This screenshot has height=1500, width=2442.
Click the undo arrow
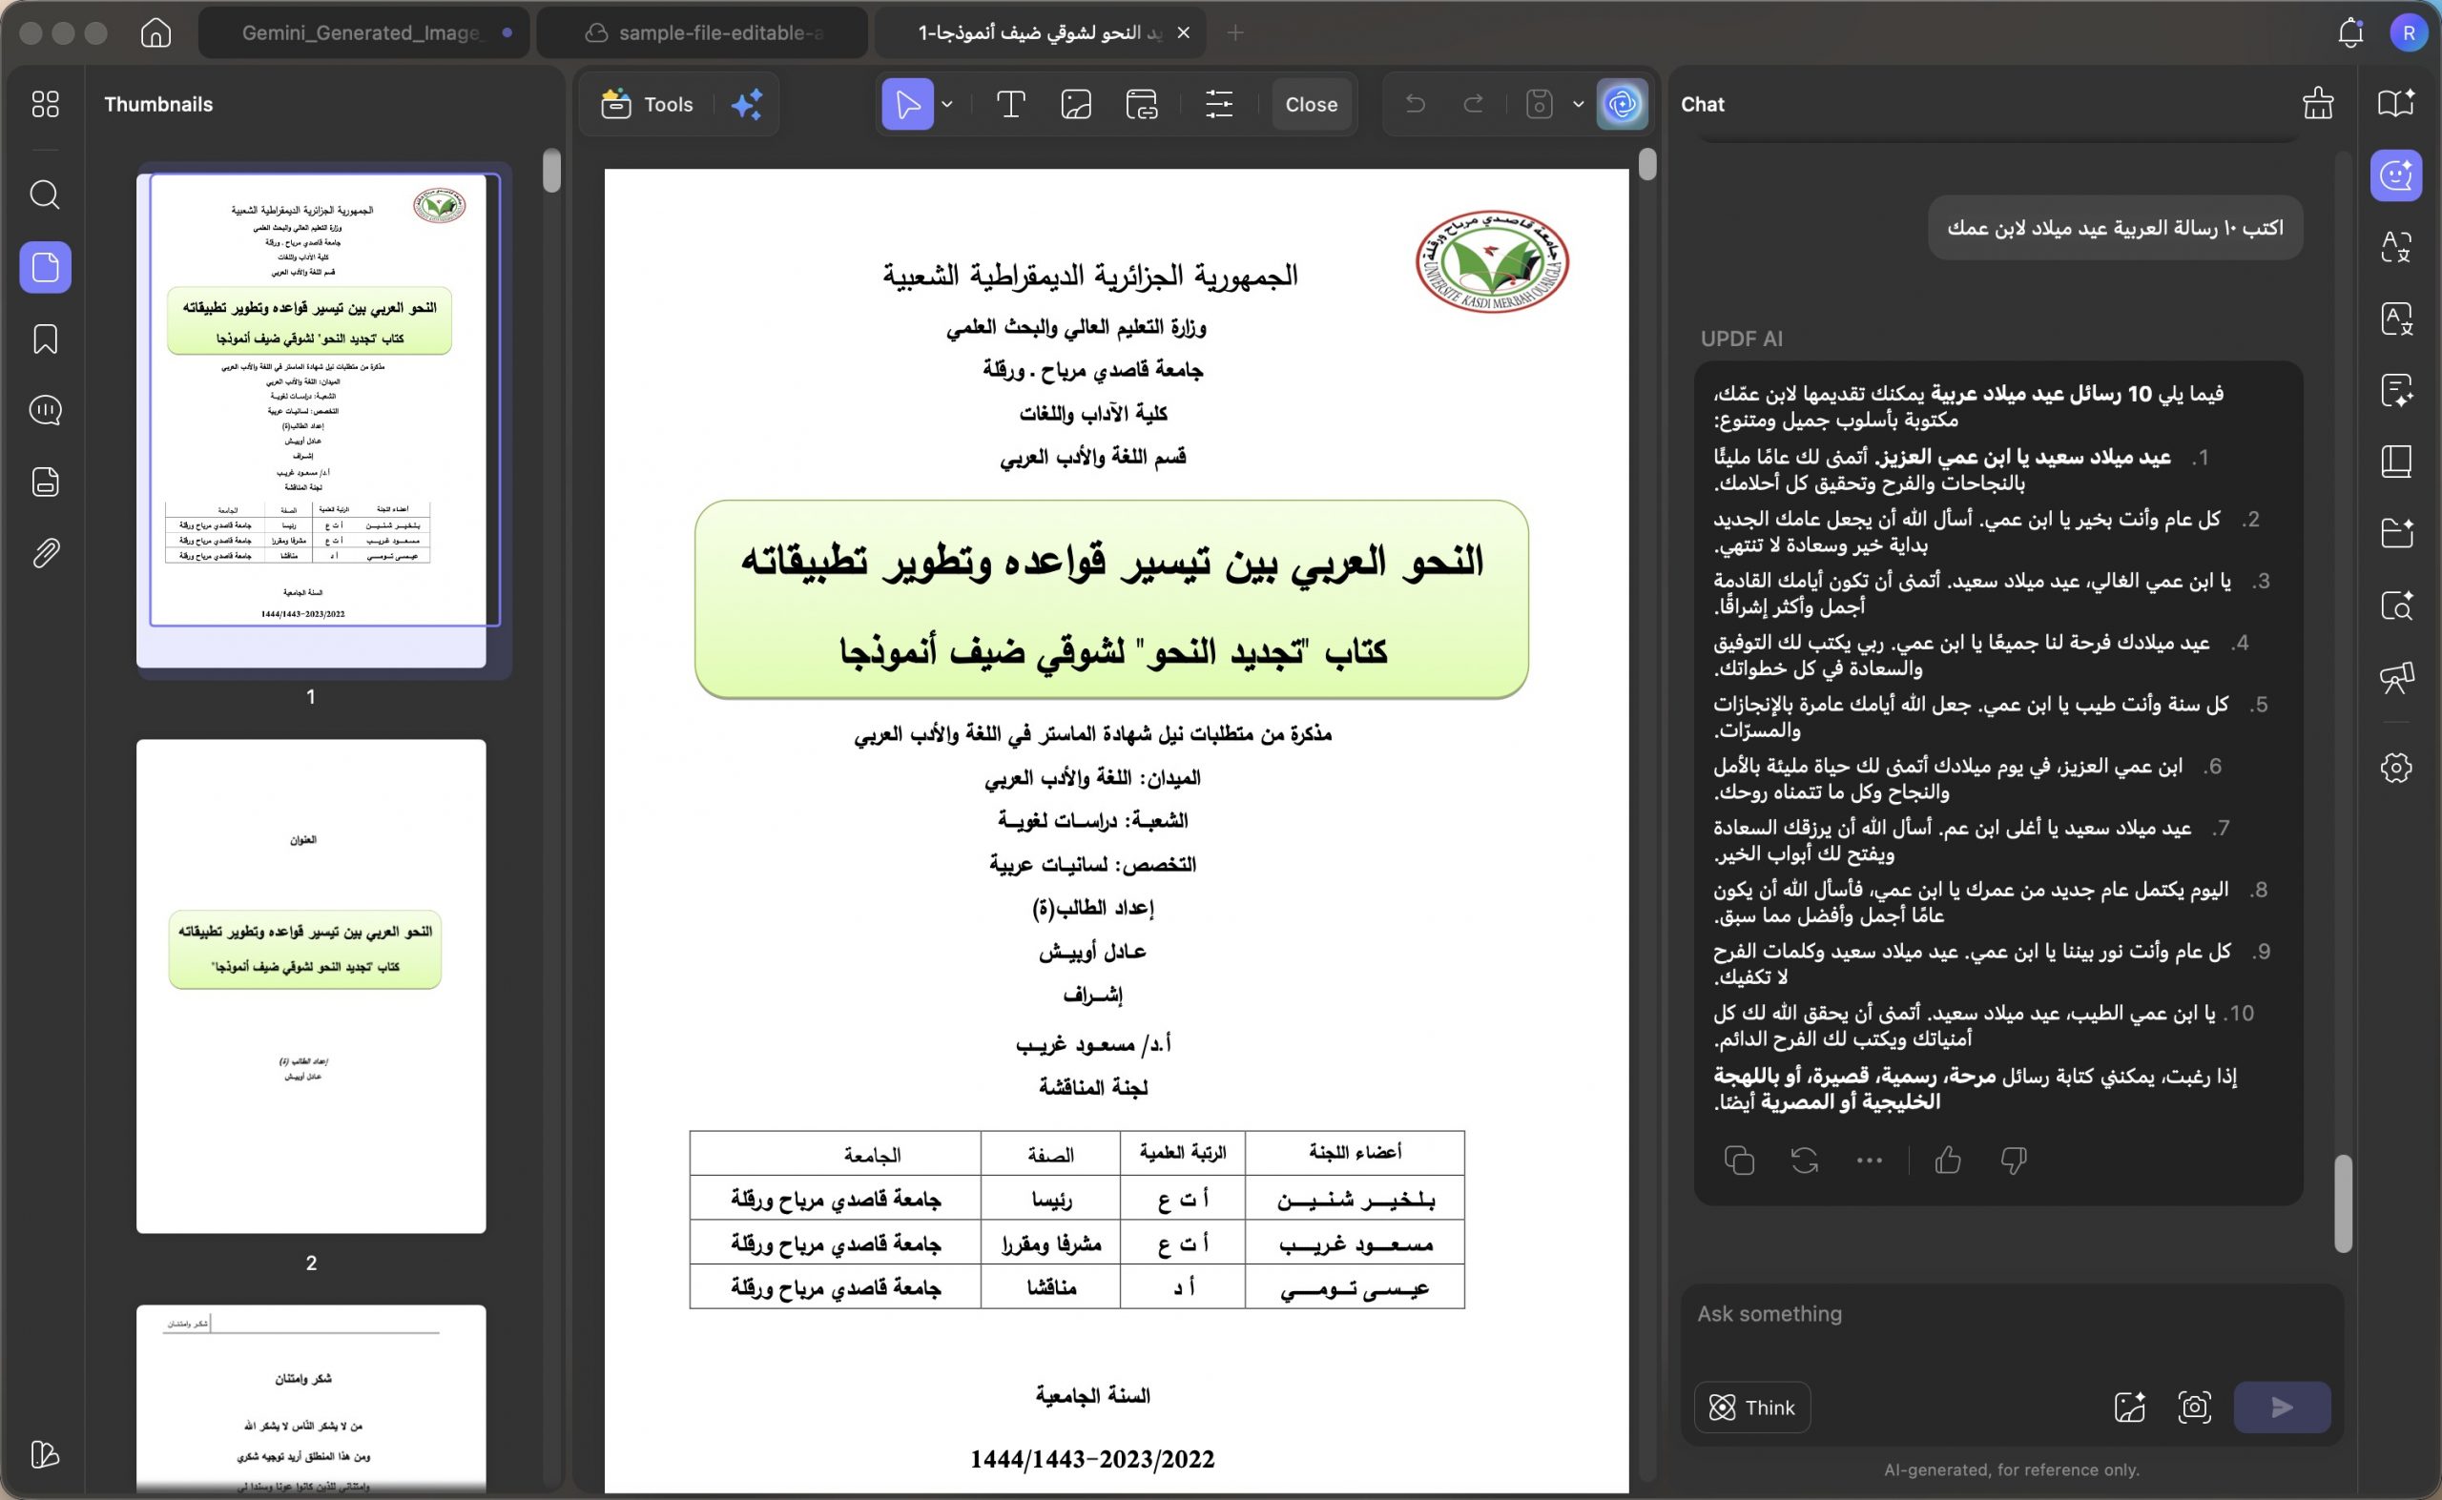pyautogui.click(x=1415, y=104)
